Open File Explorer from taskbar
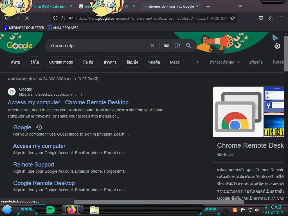This screenshot has height=216, width=288. click(94, 210)
